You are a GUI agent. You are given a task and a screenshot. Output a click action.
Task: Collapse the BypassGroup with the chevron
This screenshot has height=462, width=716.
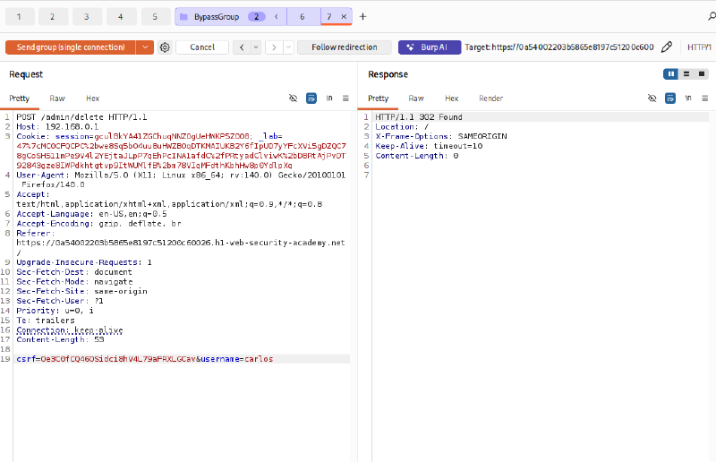click(x=277, y=17)
